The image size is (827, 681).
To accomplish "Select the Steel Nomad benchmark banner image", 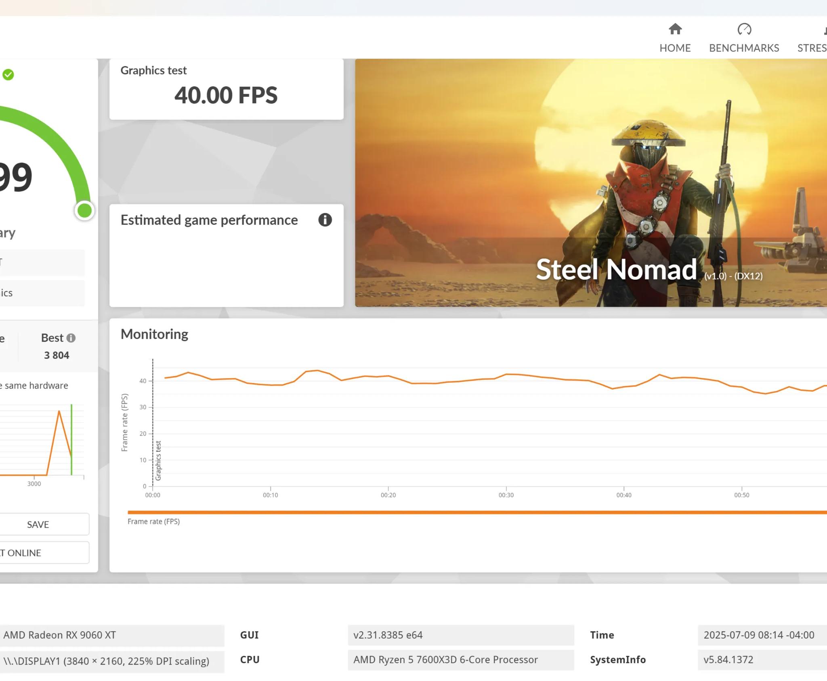I will 591,183.
